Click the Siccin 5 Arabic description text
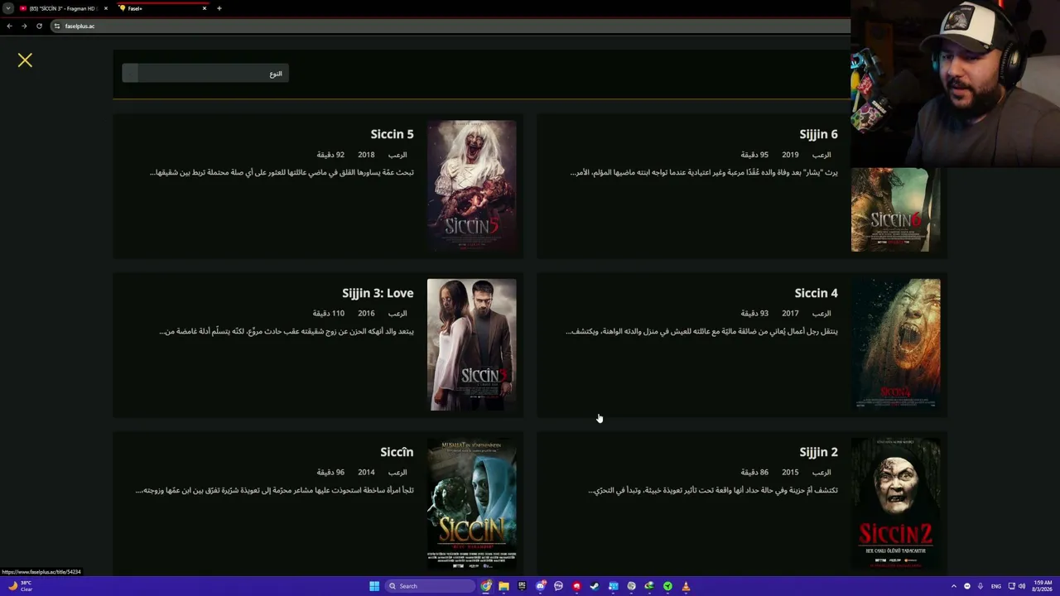The height and width of the screenshot is (596, 1060). [282, 172]
